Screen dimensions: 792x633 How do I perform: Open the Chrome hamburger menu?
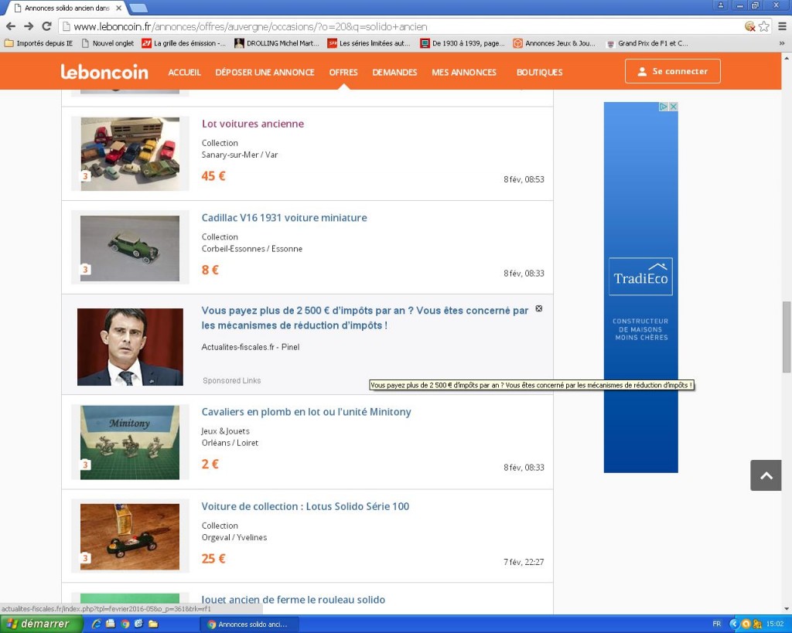(781, 26)
